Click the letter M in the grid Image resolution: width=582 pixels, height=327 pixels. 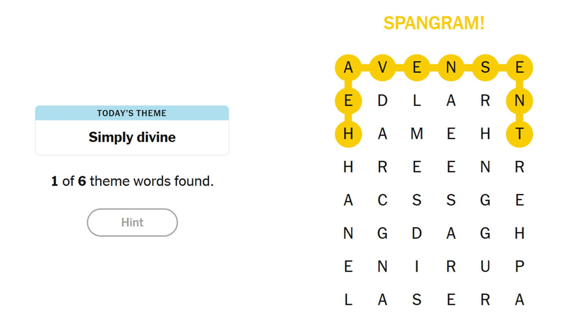pyautogui.click(x=417, y=134)
